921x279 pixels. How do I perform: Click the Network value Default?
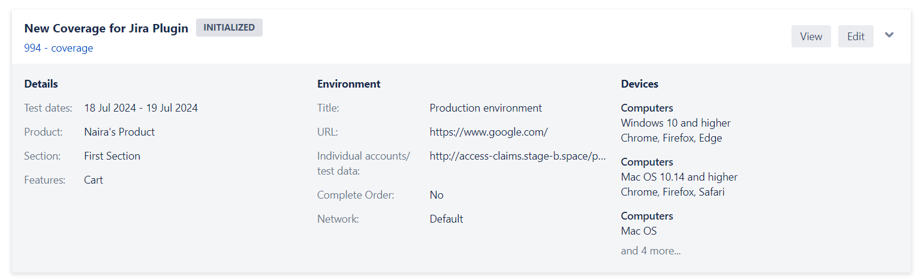pyautogui.click(x=446, y=219)
